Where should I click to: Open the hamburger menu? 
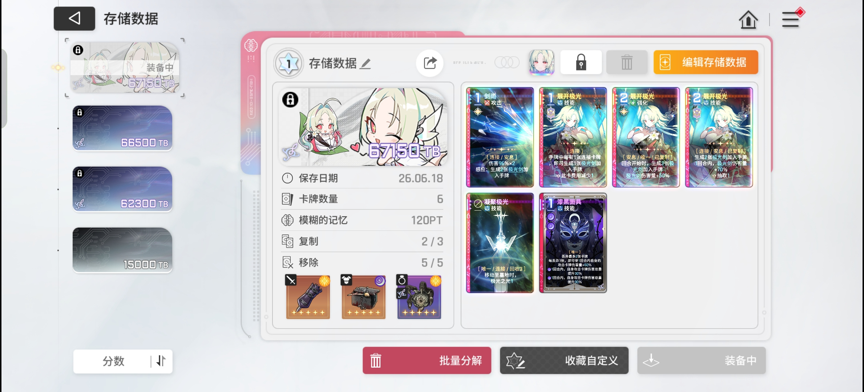791,19
